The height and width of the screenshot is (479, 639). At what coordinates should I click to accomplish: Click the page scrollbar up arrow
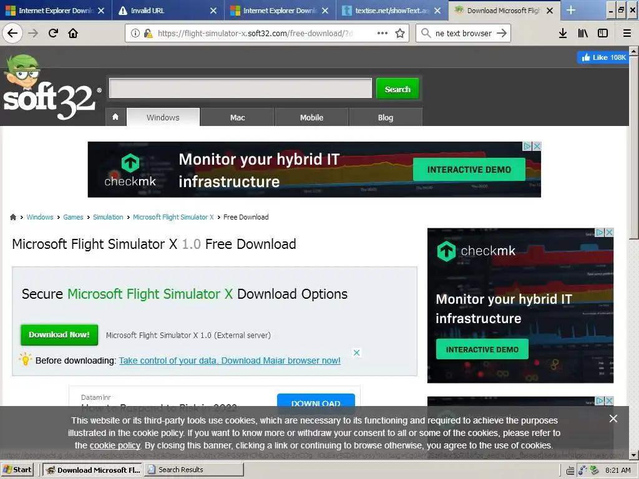click(x=634, y=51)
